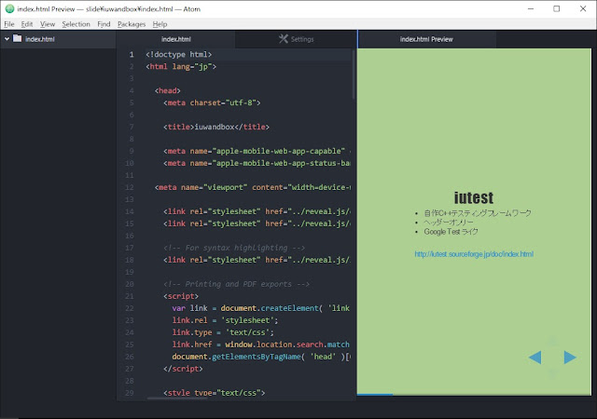Collapse the index.html project folder chevron
Image resolution: width=597 pixels, height=419 pixels.
[7, 39]
